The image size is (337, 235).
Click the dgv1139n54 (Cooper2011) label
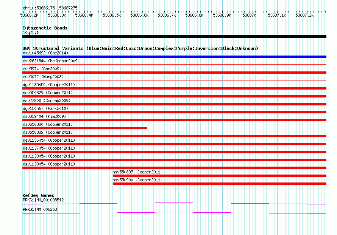(49, 164)
